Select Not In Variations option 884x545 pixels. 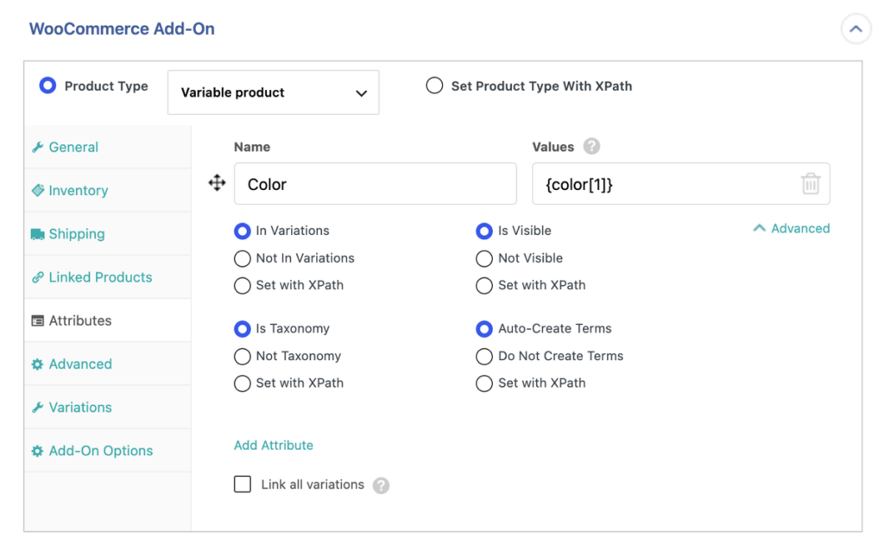pos(243,258)
